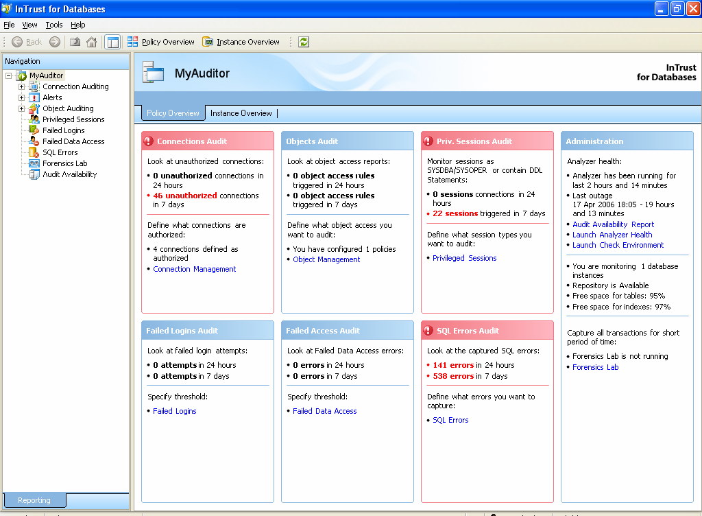
Task: Select Alerts icon in navigation tree
Action: 34,97
